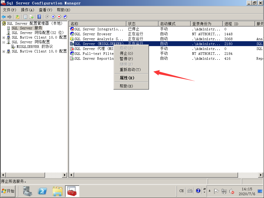Click the network tray icon
This screenshot has width=264, height=198.
(x=224, y=191)
